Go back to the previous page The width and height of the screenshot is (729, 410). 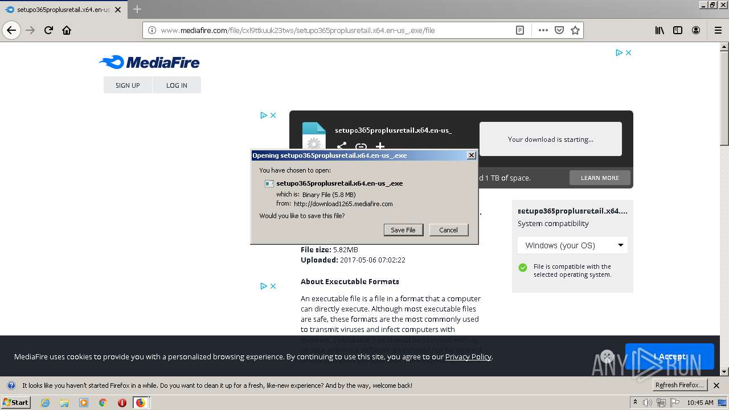tap(11, 30)
